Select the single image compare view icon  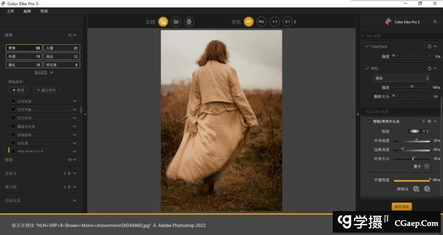(x=163, y=22)
